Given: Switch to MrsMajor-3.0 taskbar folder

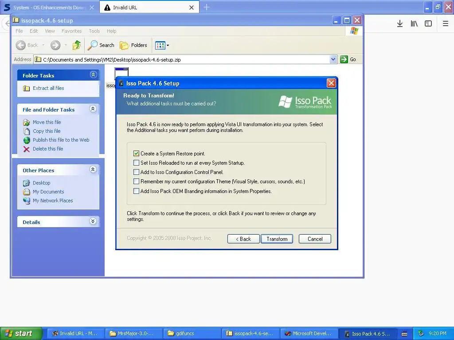Looking at the screenshot, I should (x=133, y=333).
